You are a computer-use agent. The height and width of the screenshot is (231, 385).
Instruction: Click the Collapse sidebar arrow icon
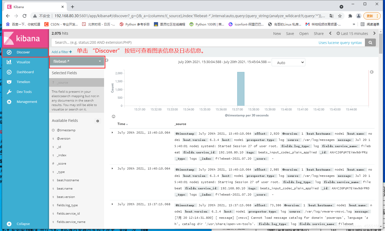[x=9, y=224]
